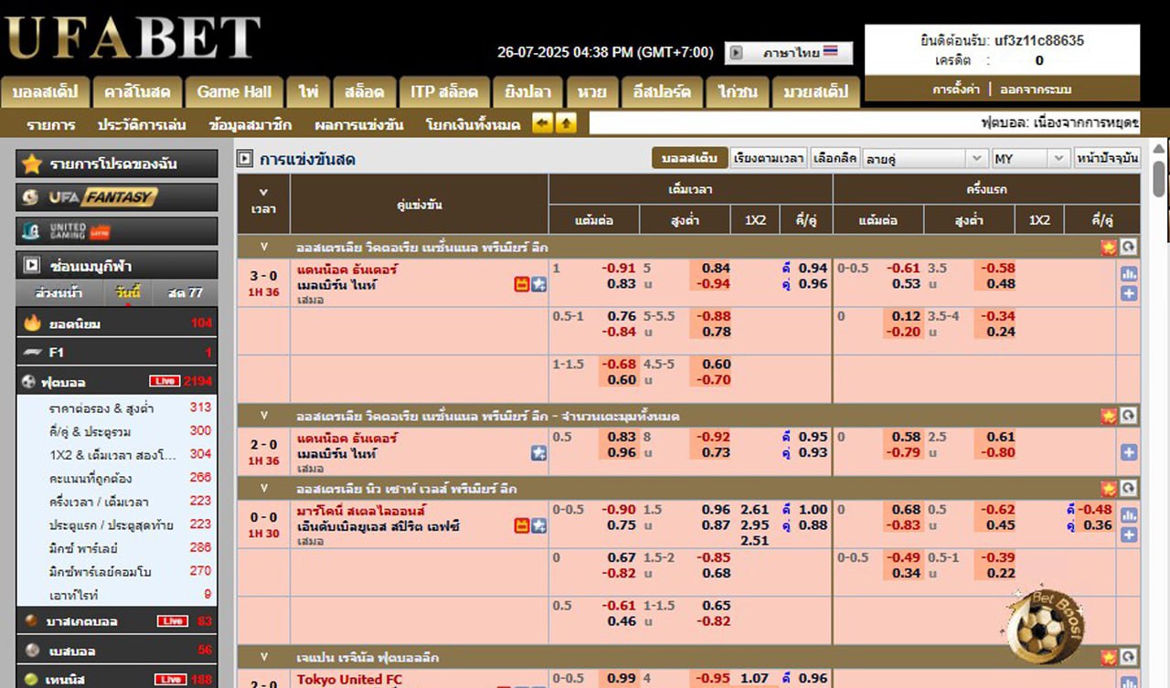The image size is (1170, 688).
Task: Click plus icon for Dandenong Thunder 3-0 match
Action: [1129, 293]
